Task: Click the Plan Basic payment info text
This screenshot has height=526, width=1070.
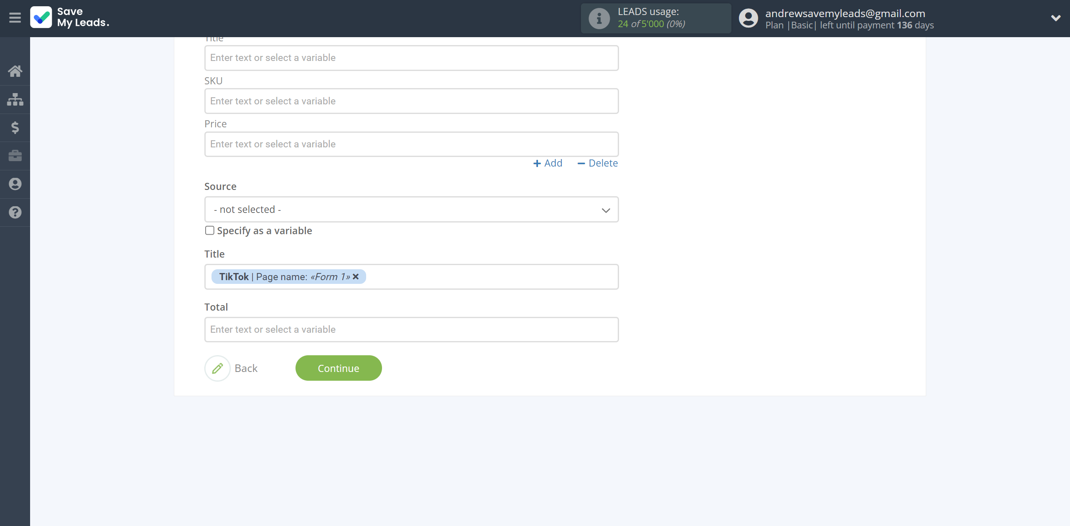Action: (849, 25)
